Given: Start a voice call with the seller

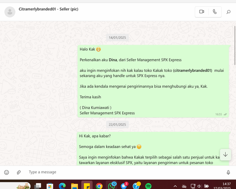Looking at the screenshot, I should click(215, 12).
